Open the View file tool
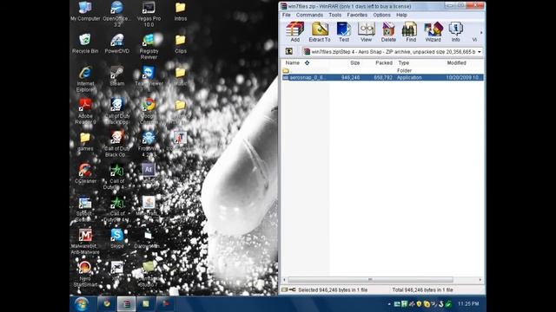 coord(366,32)
